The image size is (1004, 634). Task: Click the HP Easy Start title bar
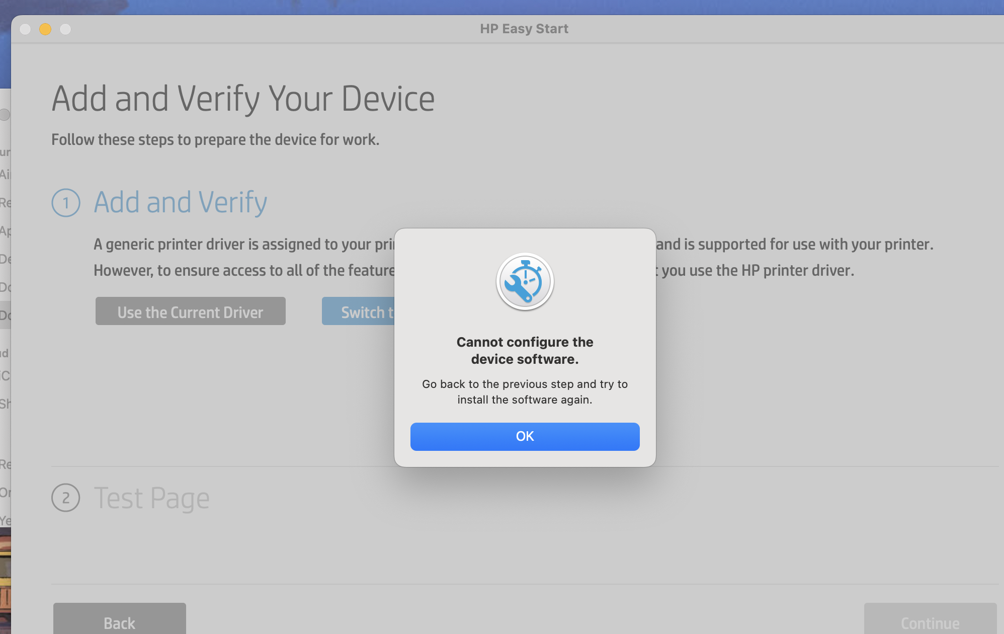pos(524,29)
